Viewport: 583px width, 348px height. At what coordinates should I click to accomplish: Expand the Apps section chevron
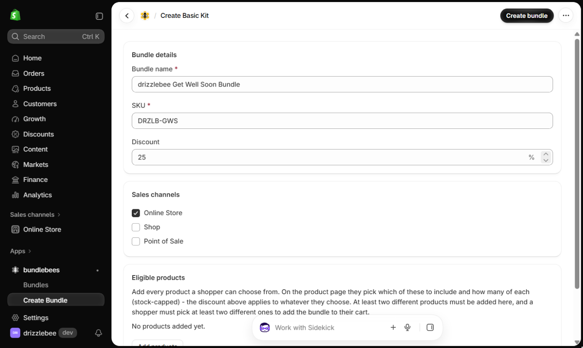click(x=30, y=251)
